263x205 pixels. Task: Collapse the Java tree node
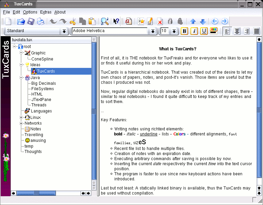pyautogui.click(x=21, y=78)
